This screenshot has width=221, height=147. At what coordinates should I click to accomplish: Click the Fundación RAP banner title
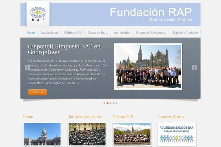coord(151,12)
